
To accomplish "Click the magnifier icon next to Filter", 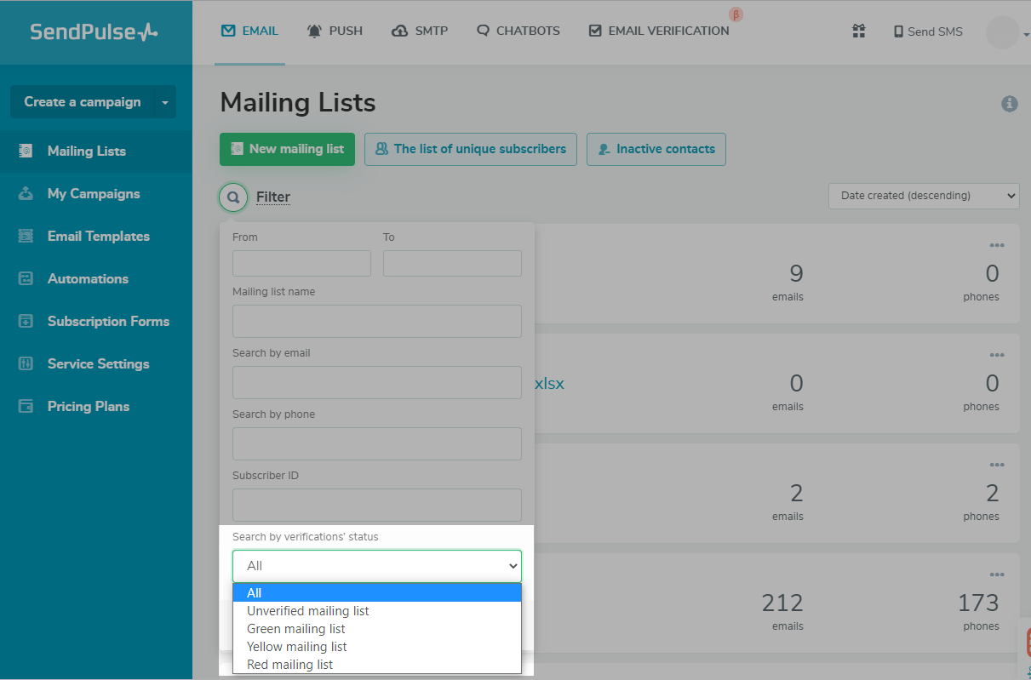I will point(233,197).
